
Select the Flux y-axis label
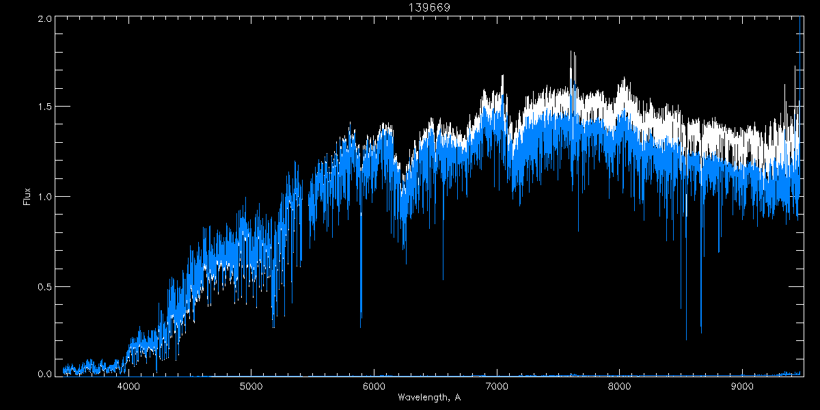pos(27,195)
